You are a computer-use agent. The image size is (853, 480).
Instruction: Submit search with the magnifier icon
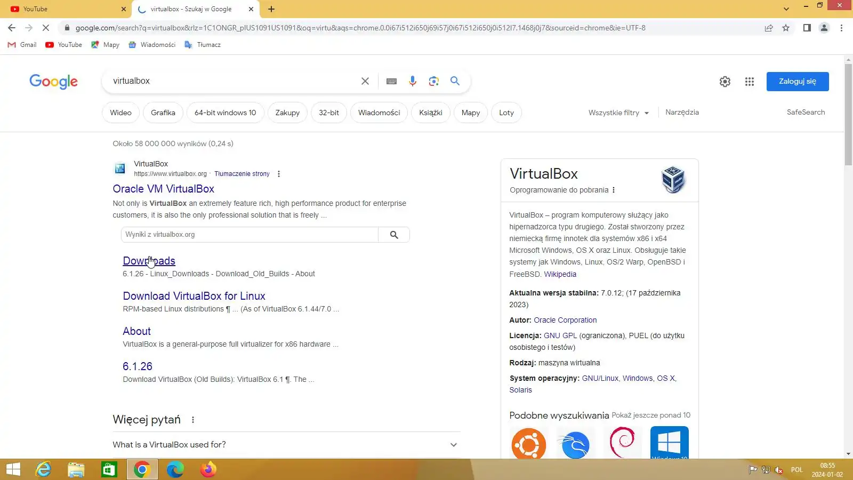(455, 81)
